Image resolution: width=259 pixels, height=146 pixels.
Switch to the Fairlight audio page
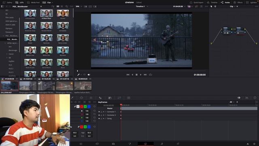(162, 144)
